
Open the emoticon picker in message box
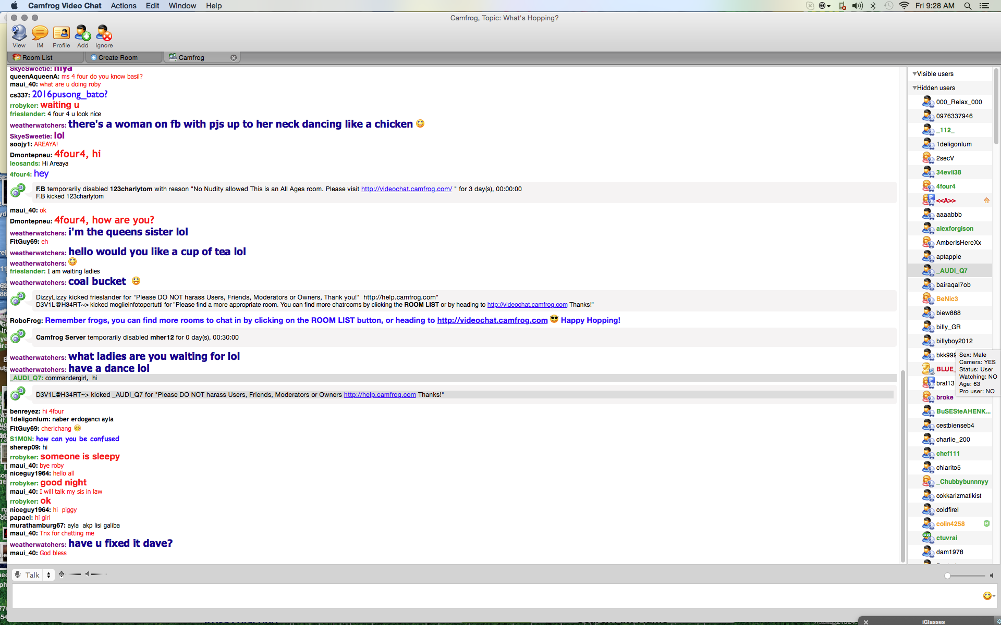[x=987, y=595]
